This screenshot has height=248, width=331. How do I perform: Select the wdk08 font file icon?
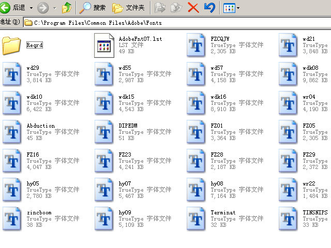coord(288,74)
